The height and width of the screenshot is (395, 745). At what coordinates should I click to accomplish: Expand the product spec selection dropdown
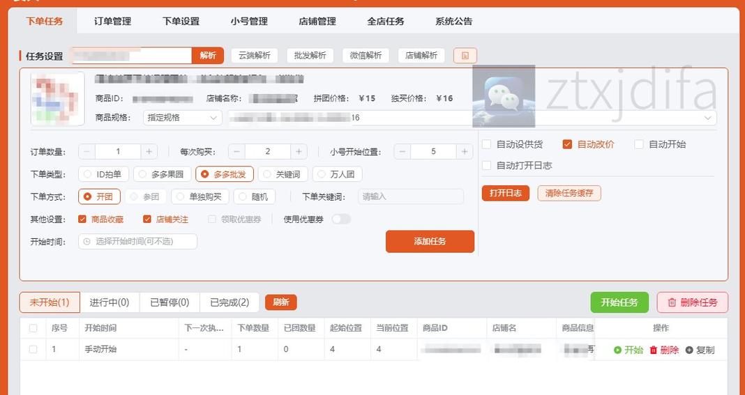pos(472,118)
